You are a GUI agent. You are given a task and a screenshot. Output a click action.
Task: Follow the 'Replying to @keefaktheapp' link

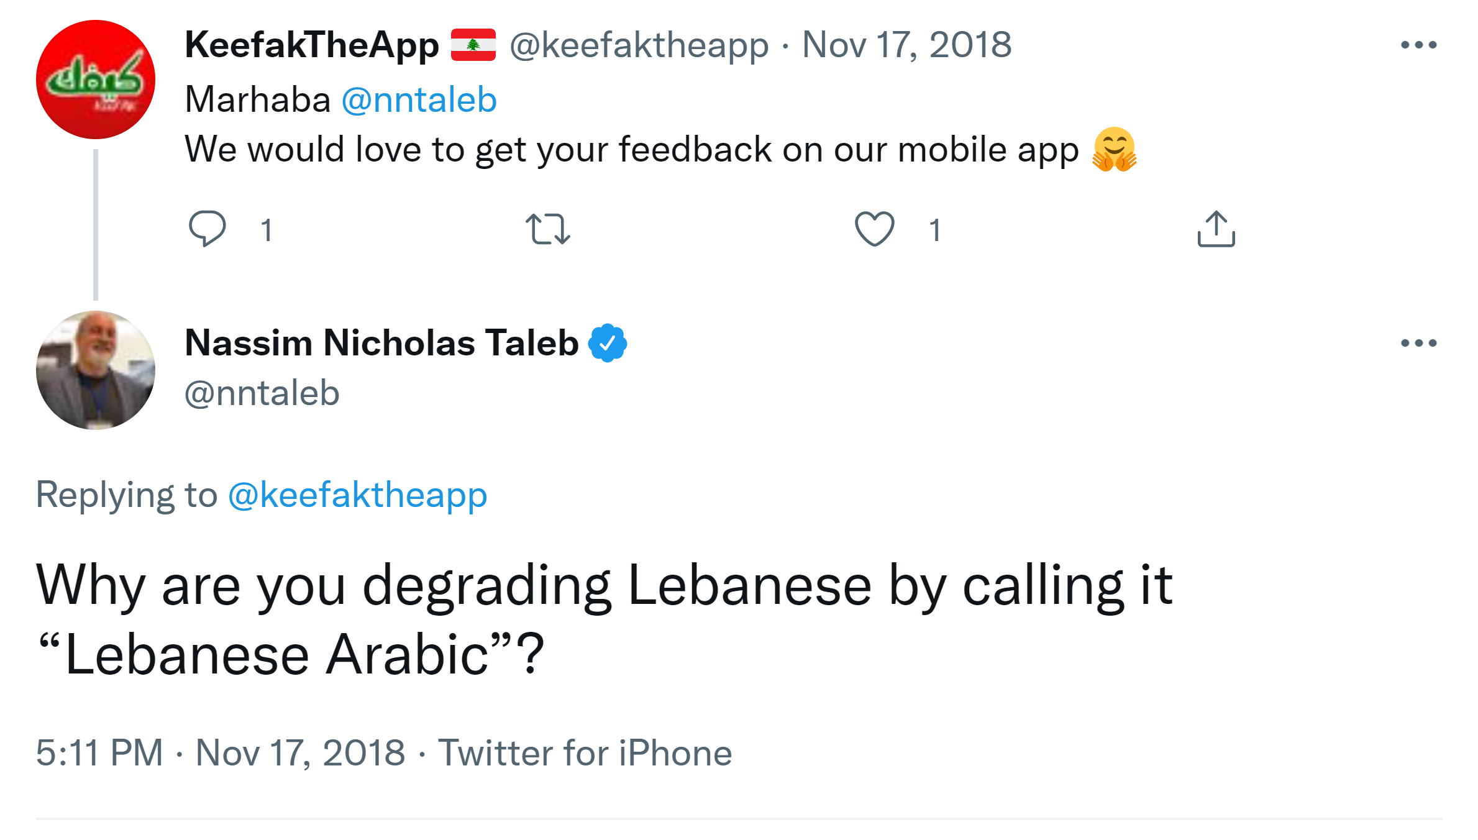coord(357,495)
